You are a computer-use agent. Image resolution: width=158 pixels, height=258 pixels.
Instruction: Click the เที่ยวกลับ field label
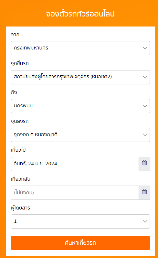(21, 179)
